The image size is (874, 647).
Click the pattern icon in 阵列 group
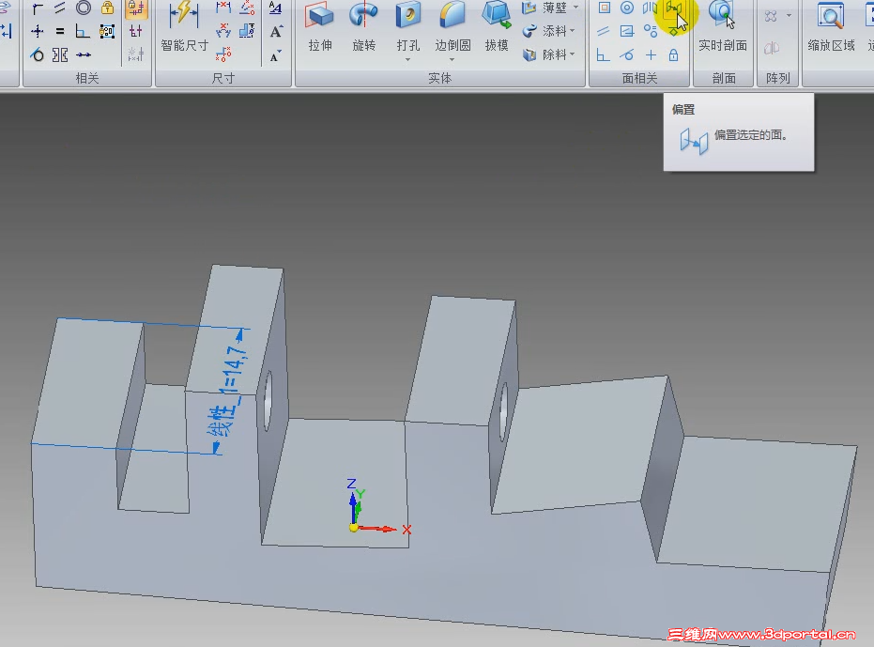[771, 16]
